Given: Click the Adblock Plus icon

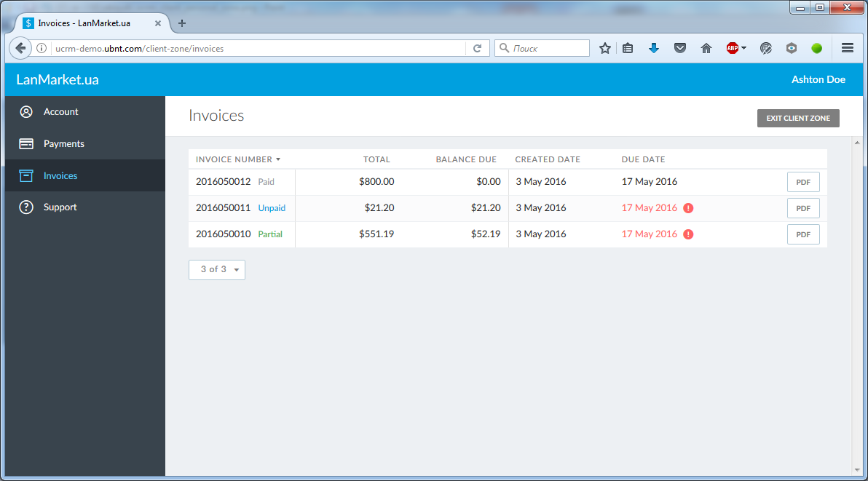Looking at the screenshot, I should click(x=732, y=48).
